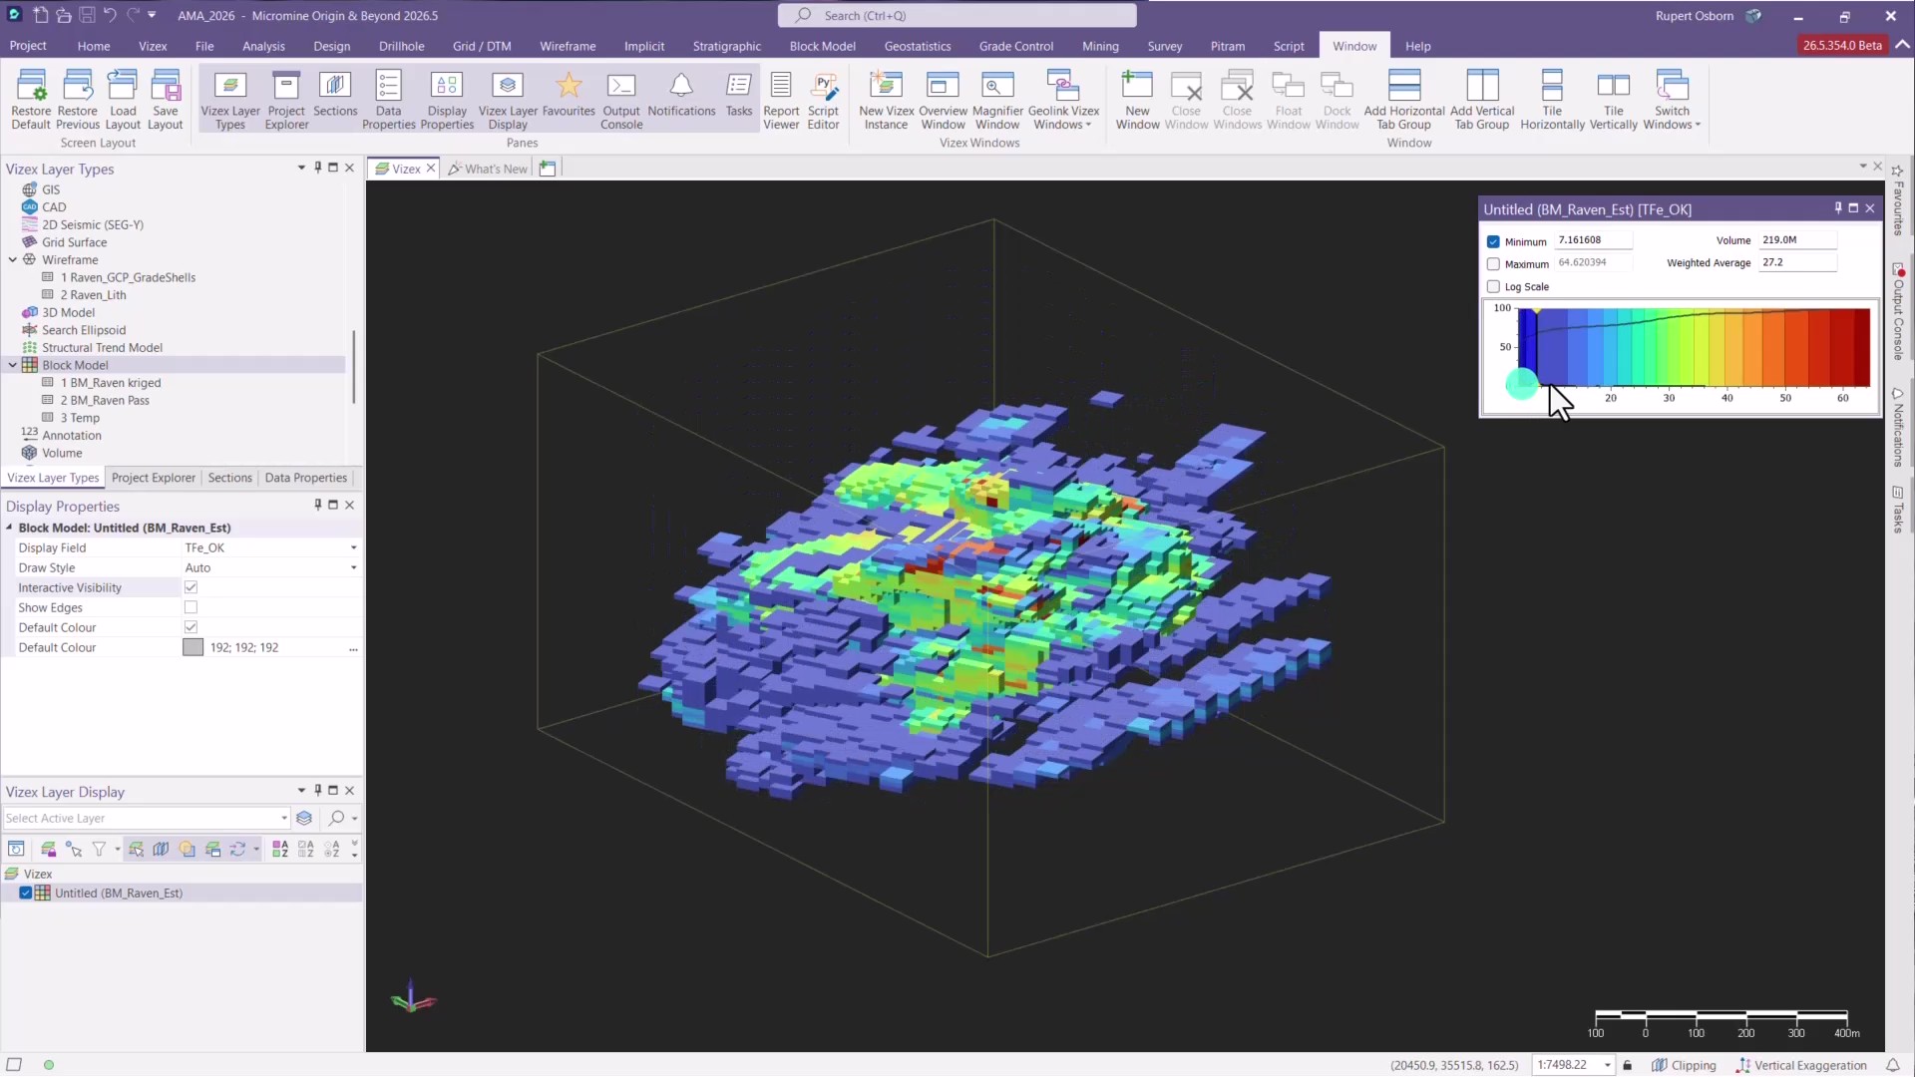Image resolution: width=1915 pixels, height=1077 pixels.
Task: Collapse Block Model: Untitled properties group
Action: [10, 529]
